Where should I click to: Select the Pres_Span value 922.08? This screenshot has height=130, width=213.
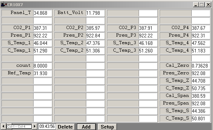pos(201,104)
